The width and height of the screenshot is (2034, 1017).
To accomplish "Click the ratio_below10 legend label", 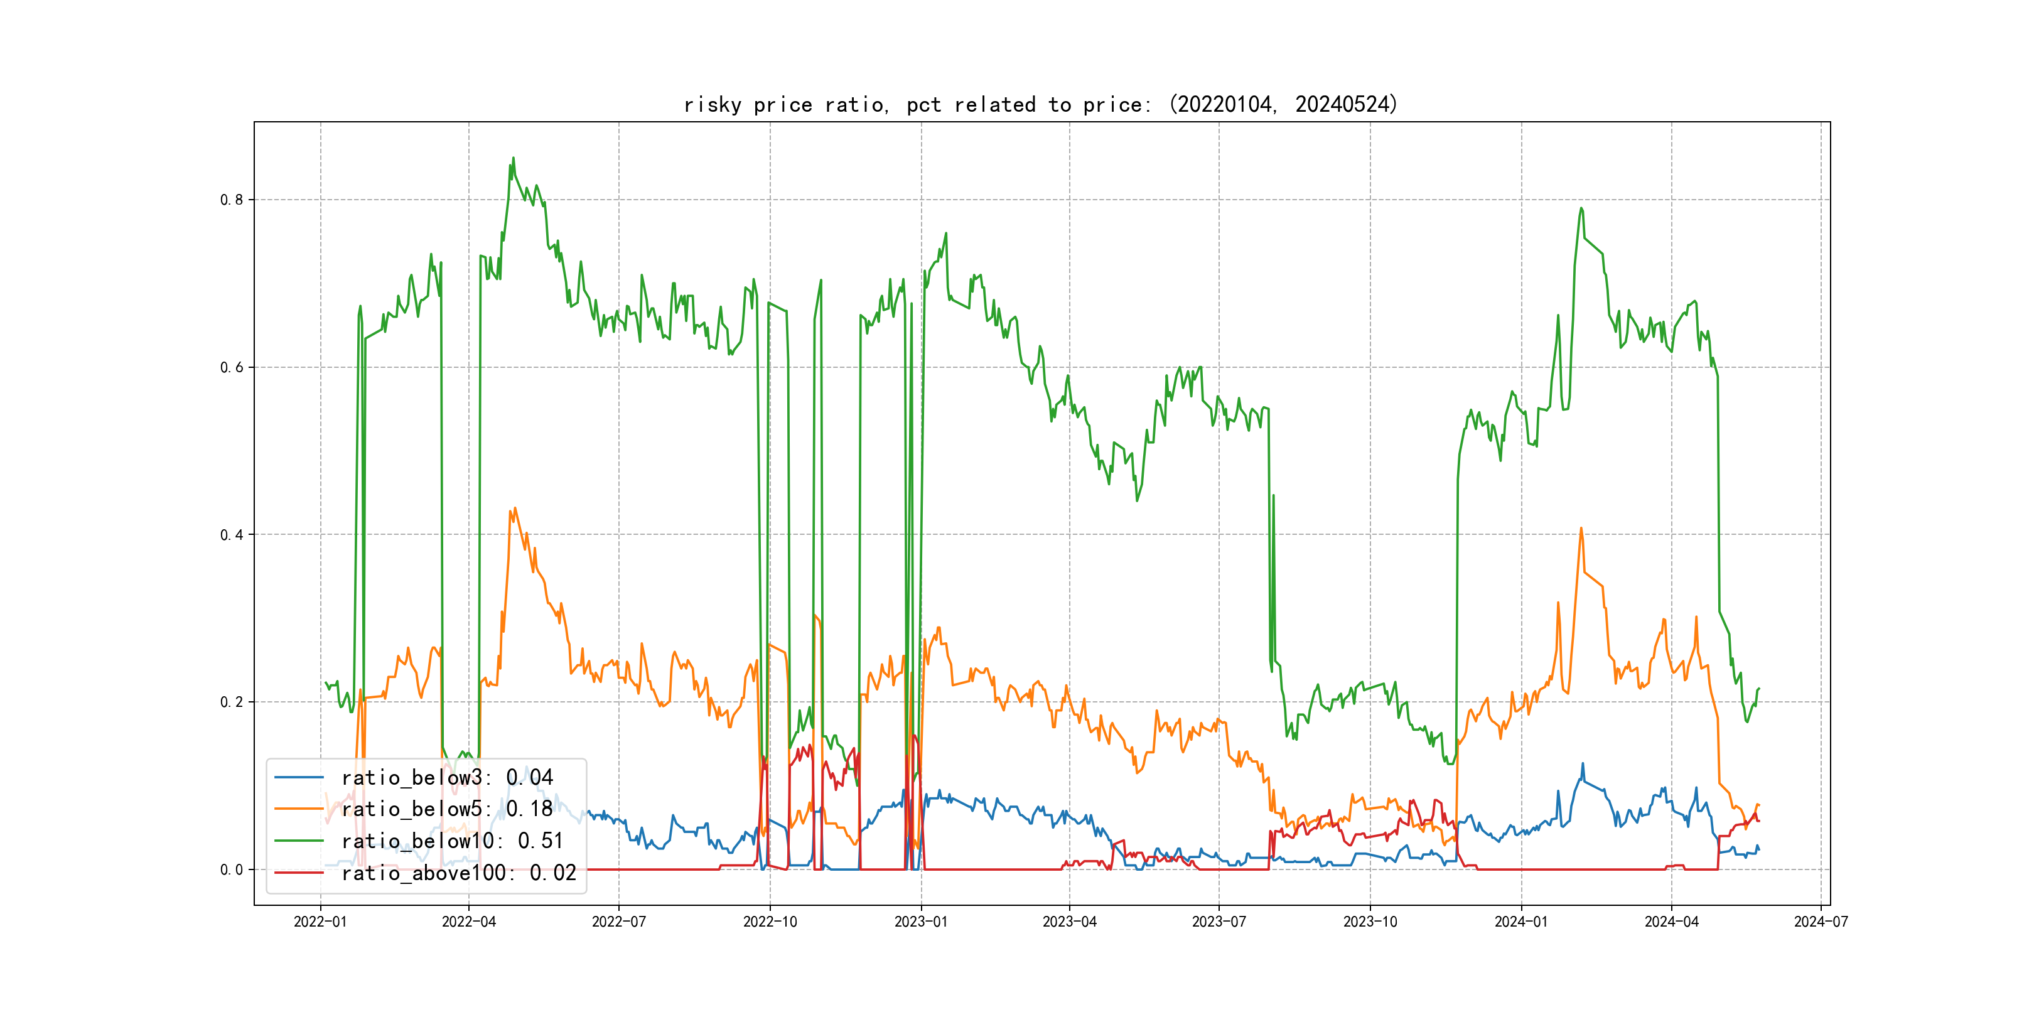I will tap(451, 841).
